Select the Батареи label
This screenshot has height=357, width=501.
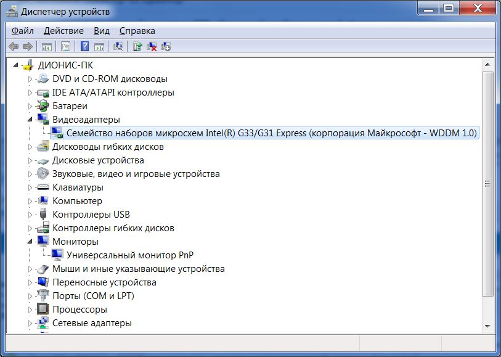[70, 106]
